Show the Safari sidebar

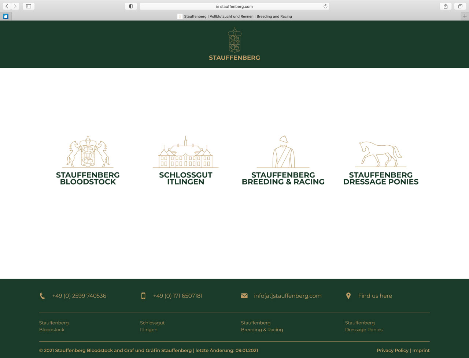(x=29, y=6)
